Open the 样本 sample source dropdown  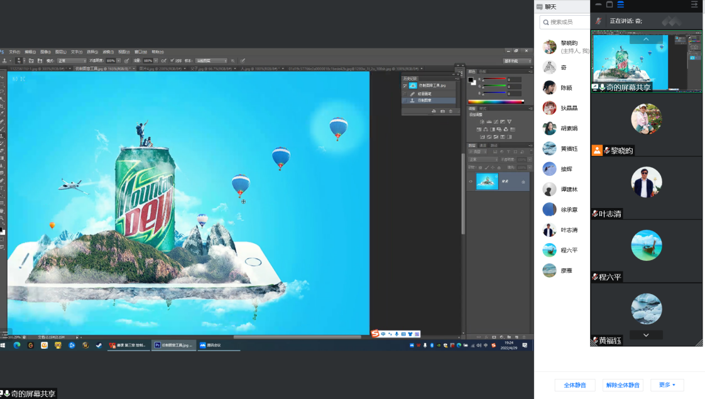[x=211, y=61]
